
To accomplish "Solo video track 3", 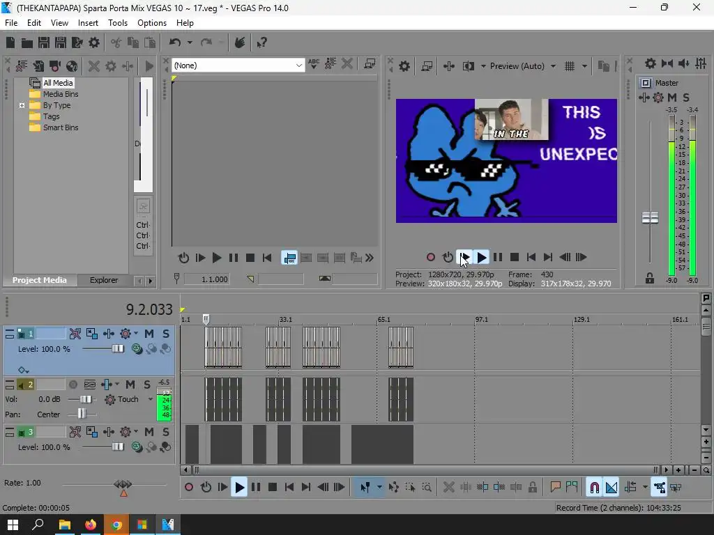I will click(166, 432).
